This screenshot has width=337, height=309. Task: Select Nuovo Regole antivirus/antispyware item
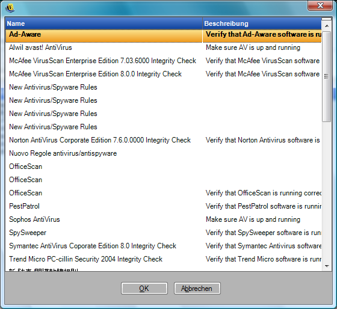pos(163,153)
